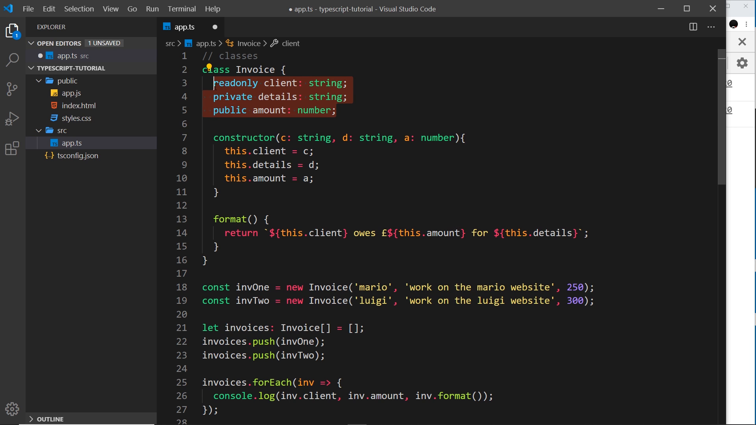Click the app.ts breadcrumb segment

[x=206, y=43]
